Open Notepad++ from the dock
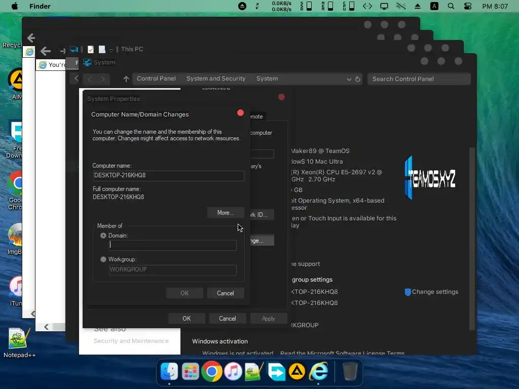The height and width of the screenshot is (389, 519). (254, 371)
